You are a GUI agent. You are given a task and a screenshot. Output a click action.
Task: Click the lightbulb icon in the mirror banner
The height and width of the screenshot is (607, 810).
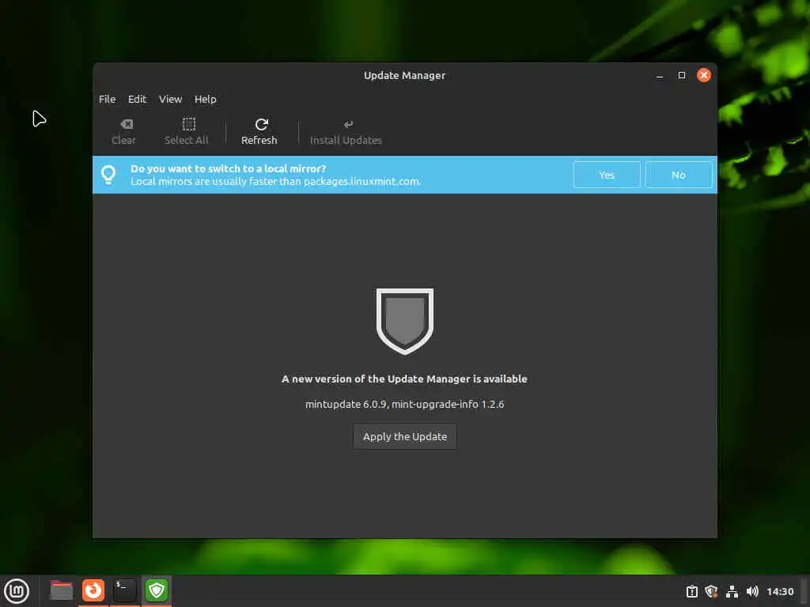[108, 175]
